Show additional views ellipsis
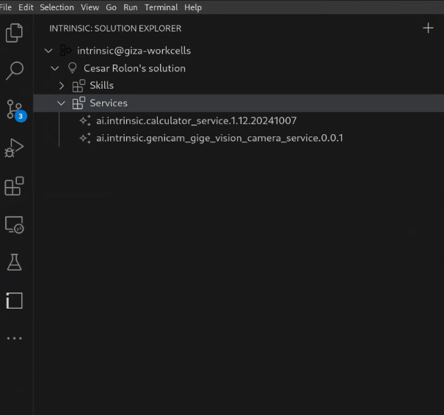Image resolution: width=444 pixels, height=415 pixels. coord(14,338)
